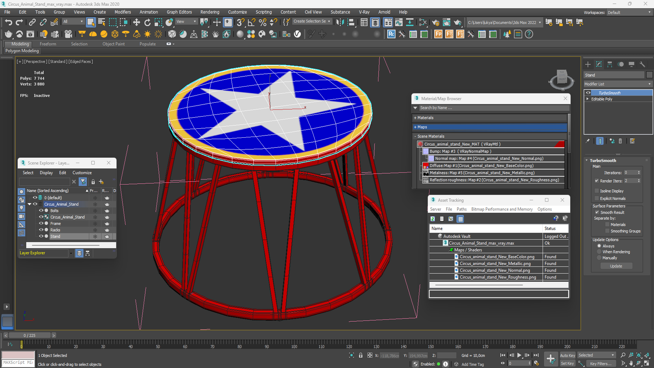Viewport: 654px width, 368px height.
Task: Click the ViewCube in the viewport
Action: [x=561, y=79]
